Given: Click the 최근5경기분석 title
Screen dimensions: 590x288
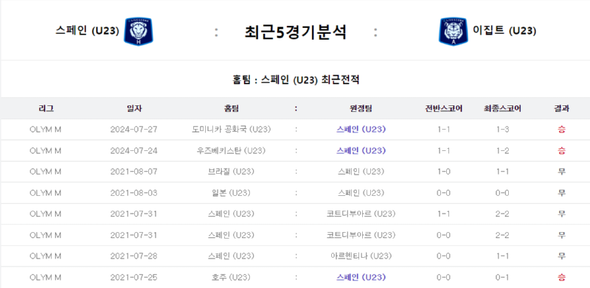Looking at the screenshot, I should [x=295, y=32].
